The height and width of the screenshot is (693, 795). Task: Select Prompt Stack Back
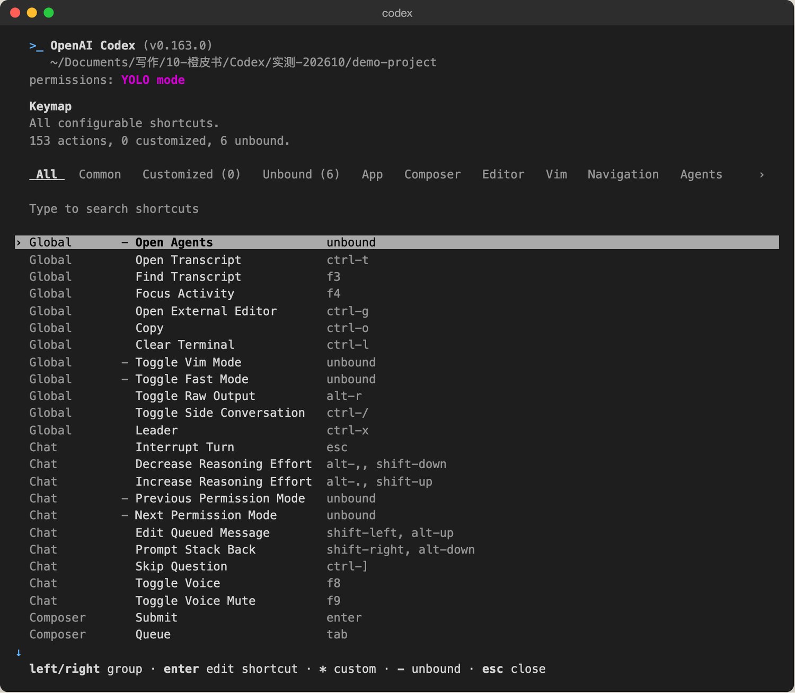[x=397, y=550]
